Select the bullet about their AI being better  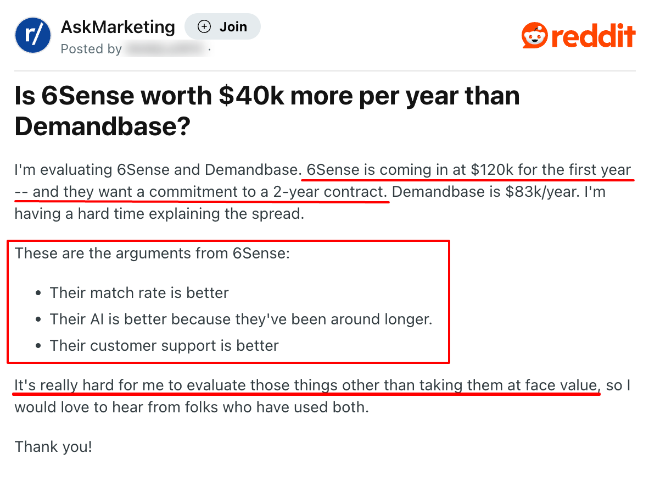(240, 319)
